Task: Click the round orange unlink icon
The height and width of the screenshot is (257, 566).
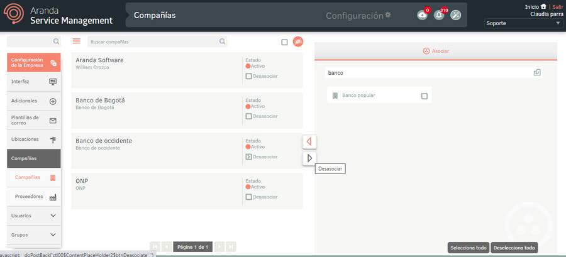Action: (x=298, y=42)
